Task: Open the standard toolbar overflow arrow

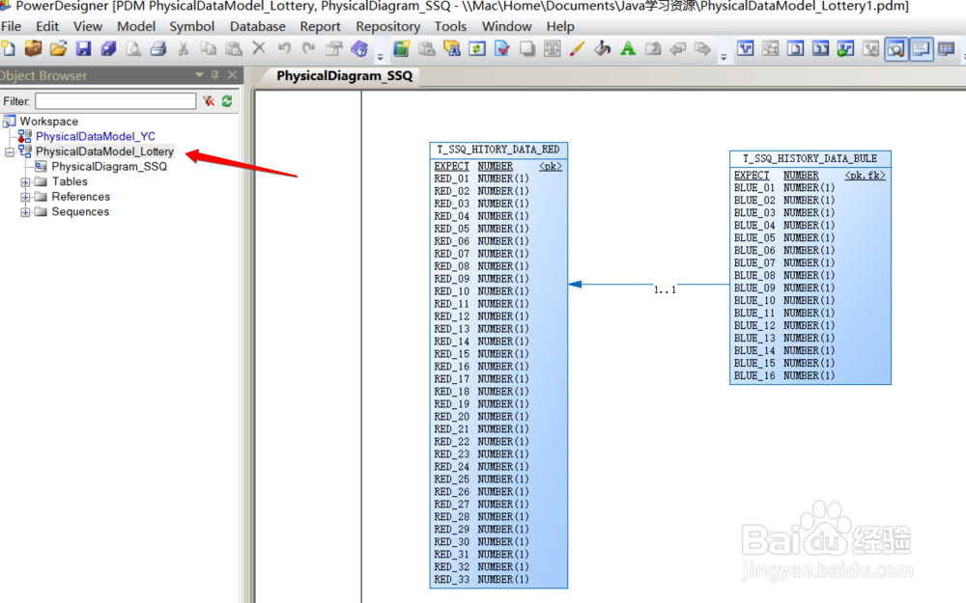Action: click(380, 57)
